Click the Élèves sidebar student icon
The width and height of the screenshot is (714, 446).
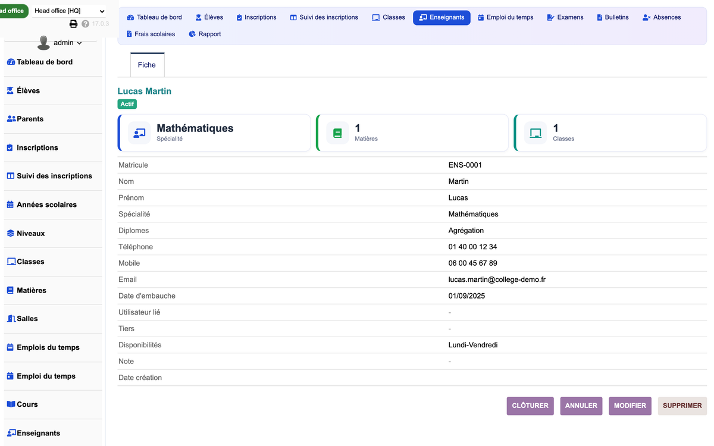10,90
